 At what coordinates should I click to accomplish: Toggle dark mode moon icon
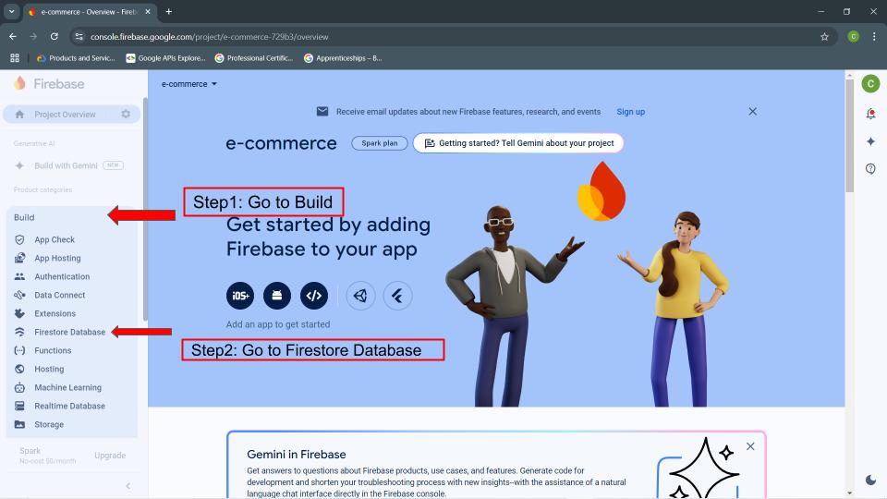[x=870, y=480]
